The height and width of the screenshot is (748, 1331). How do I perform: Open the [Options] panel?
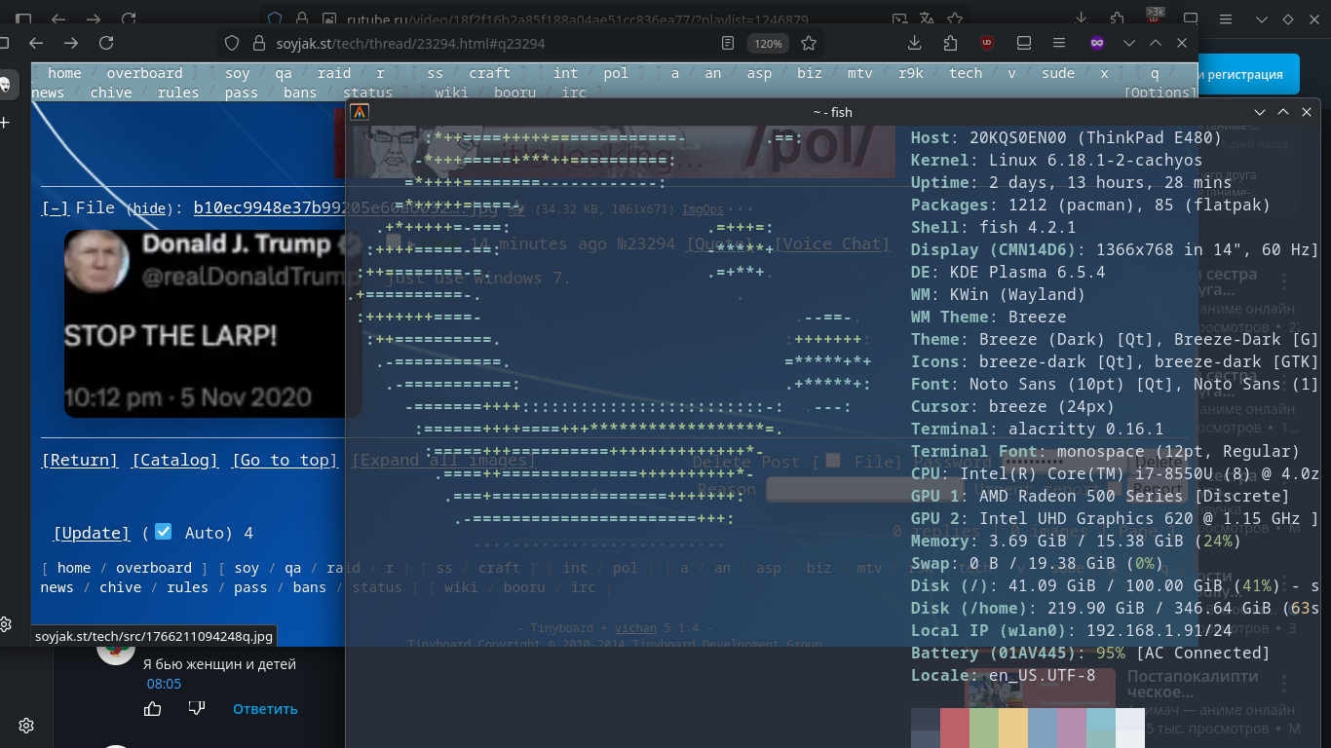coord(1160,93)
